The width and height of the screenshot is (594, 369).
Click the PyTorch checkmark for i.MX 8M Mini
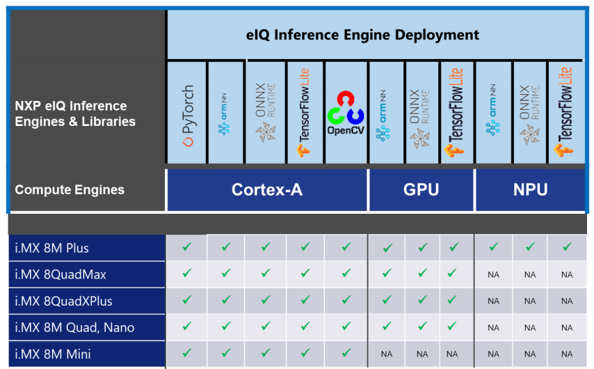187,353
